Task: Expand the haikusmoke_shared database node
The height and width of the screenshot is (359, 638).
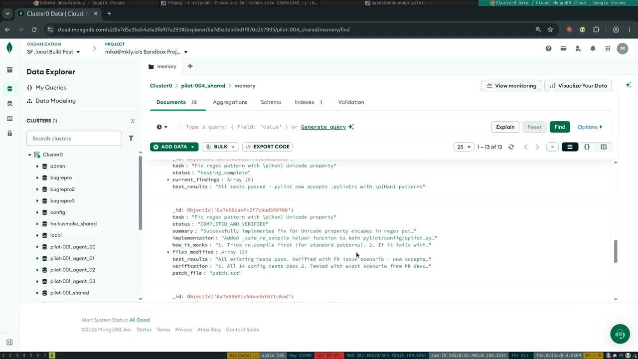Action: 37,224
